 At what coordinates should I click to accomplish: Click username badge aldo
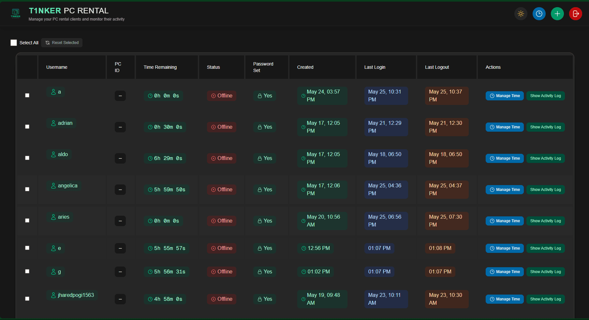(59, 154)
